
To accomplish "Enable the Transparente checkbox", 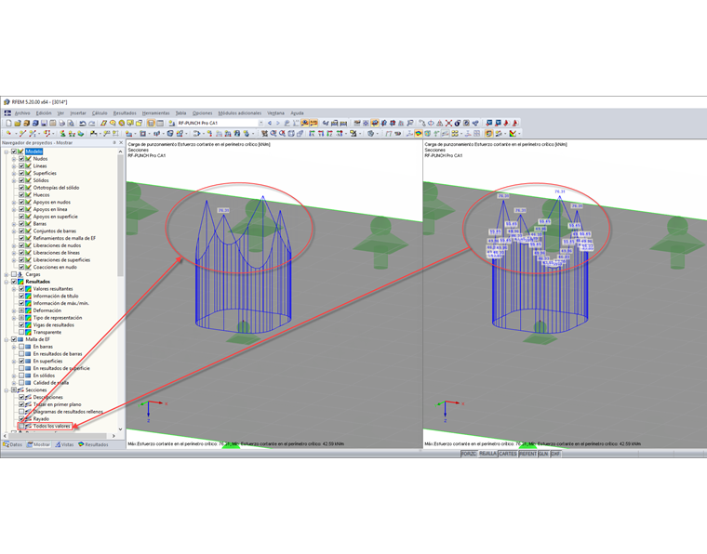I will click(21, 332).
